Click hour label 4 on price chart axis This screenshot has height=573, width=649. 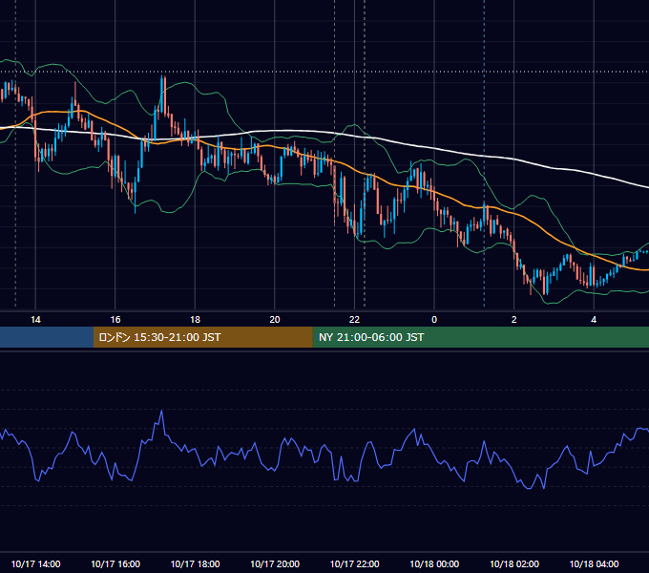[594, 320]
